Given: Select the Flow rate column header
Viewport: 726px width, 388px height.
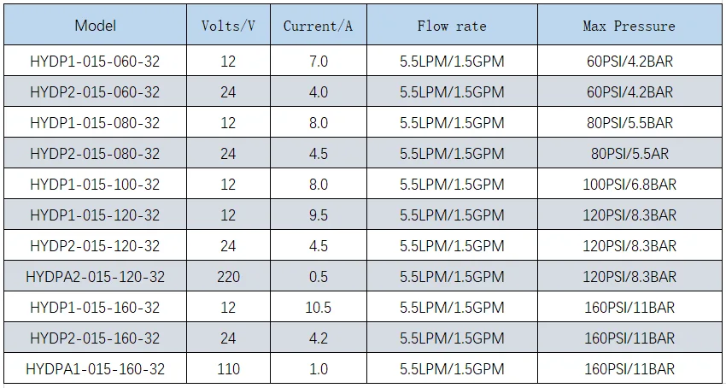Looking at the screenshot, I should (x=452, y=26).
